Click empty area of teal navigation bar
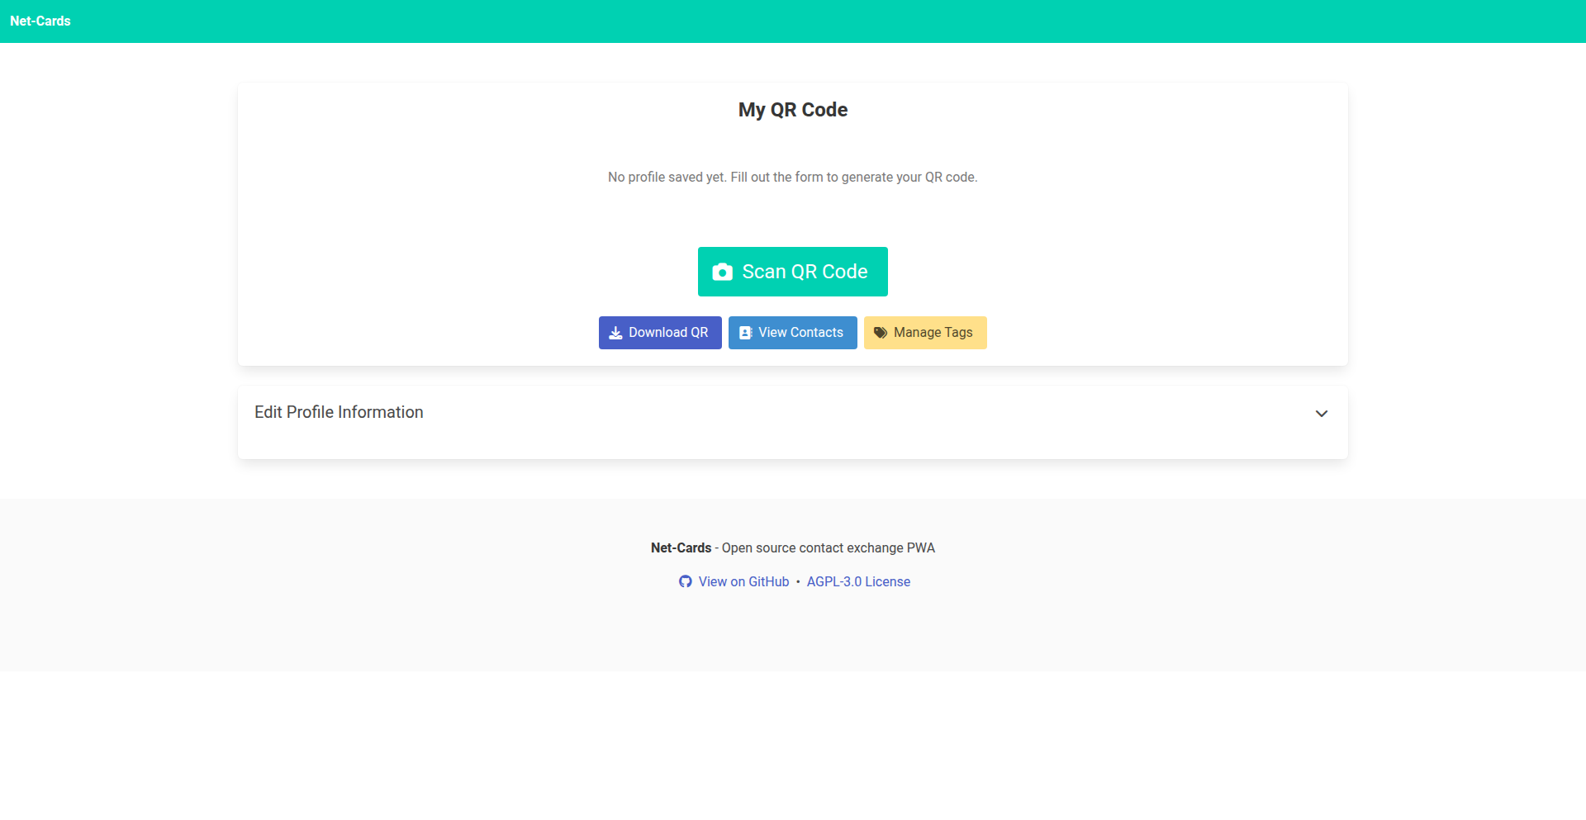Viewport: 1586px width, 820px height. coord(826,21)
